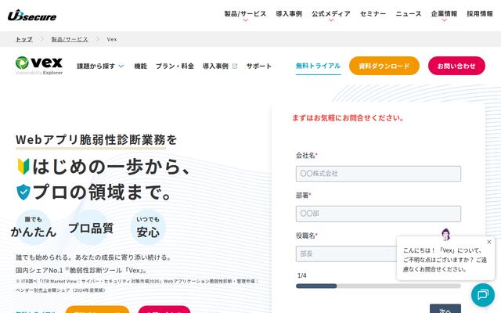This screenshot has height=313, width=501.
Task: Select the 無料トライアル tab
Action: pyautogui.click(x=318, y=66)
